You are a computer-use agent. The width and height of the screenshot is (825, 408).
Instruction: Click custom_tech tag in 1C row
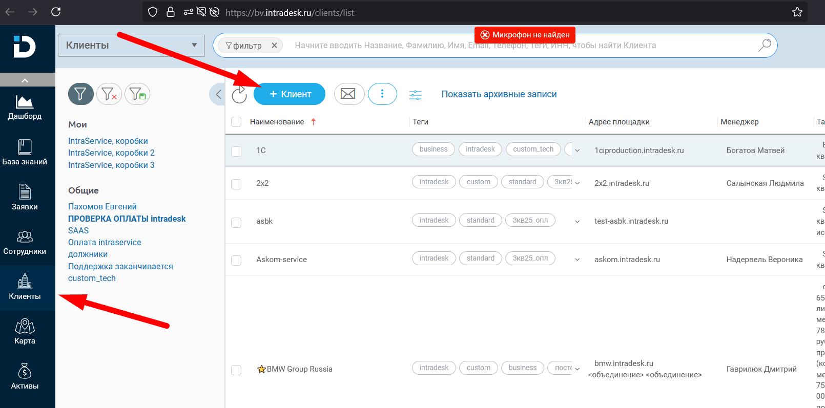[x=533, y=149]
